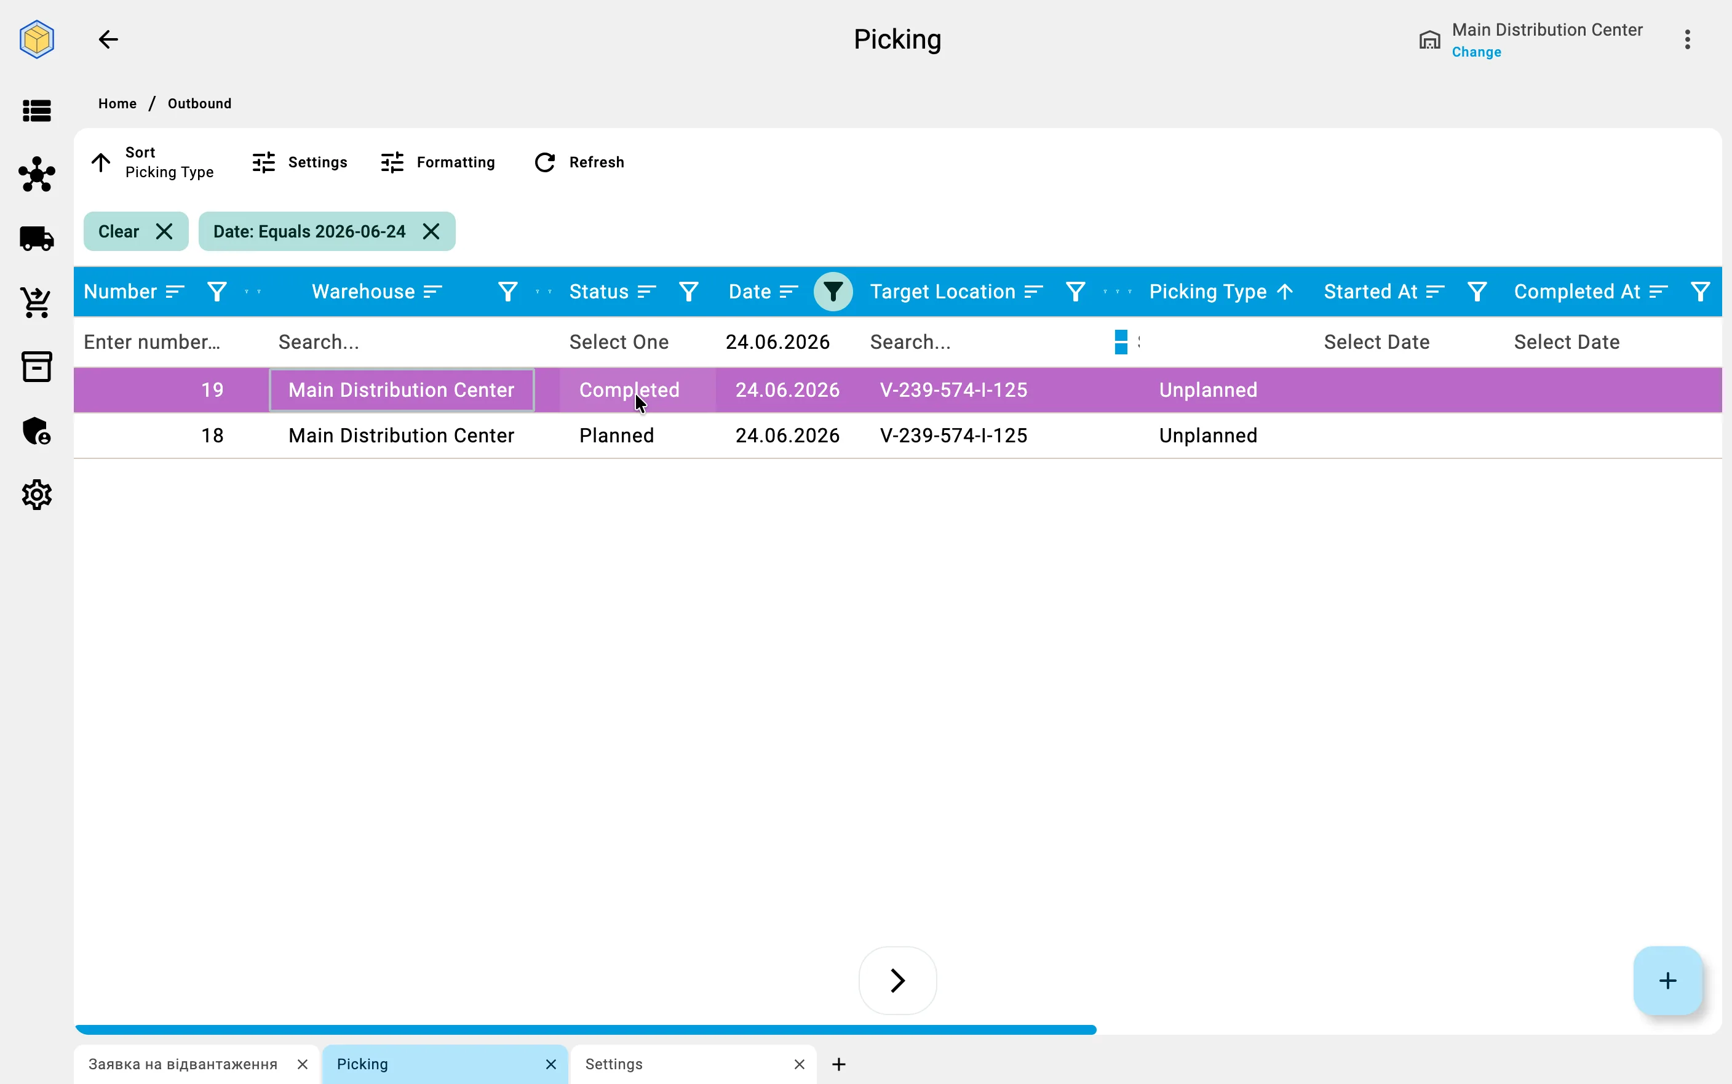Toggle sort on Status column

[646, 292]
